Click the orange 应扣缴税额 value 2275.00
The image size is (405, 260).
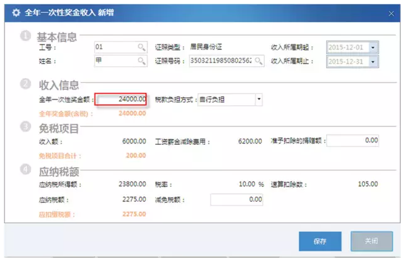[134, 214]
